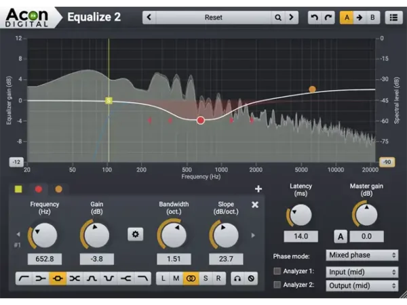Screen dimensions: 407x305
Task: Click the Slope knob
Action: (226, 235)
